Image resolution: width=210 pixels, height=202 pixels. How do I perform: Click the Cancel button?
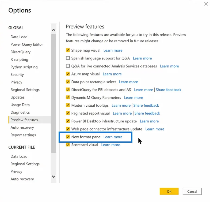[192, 191]
